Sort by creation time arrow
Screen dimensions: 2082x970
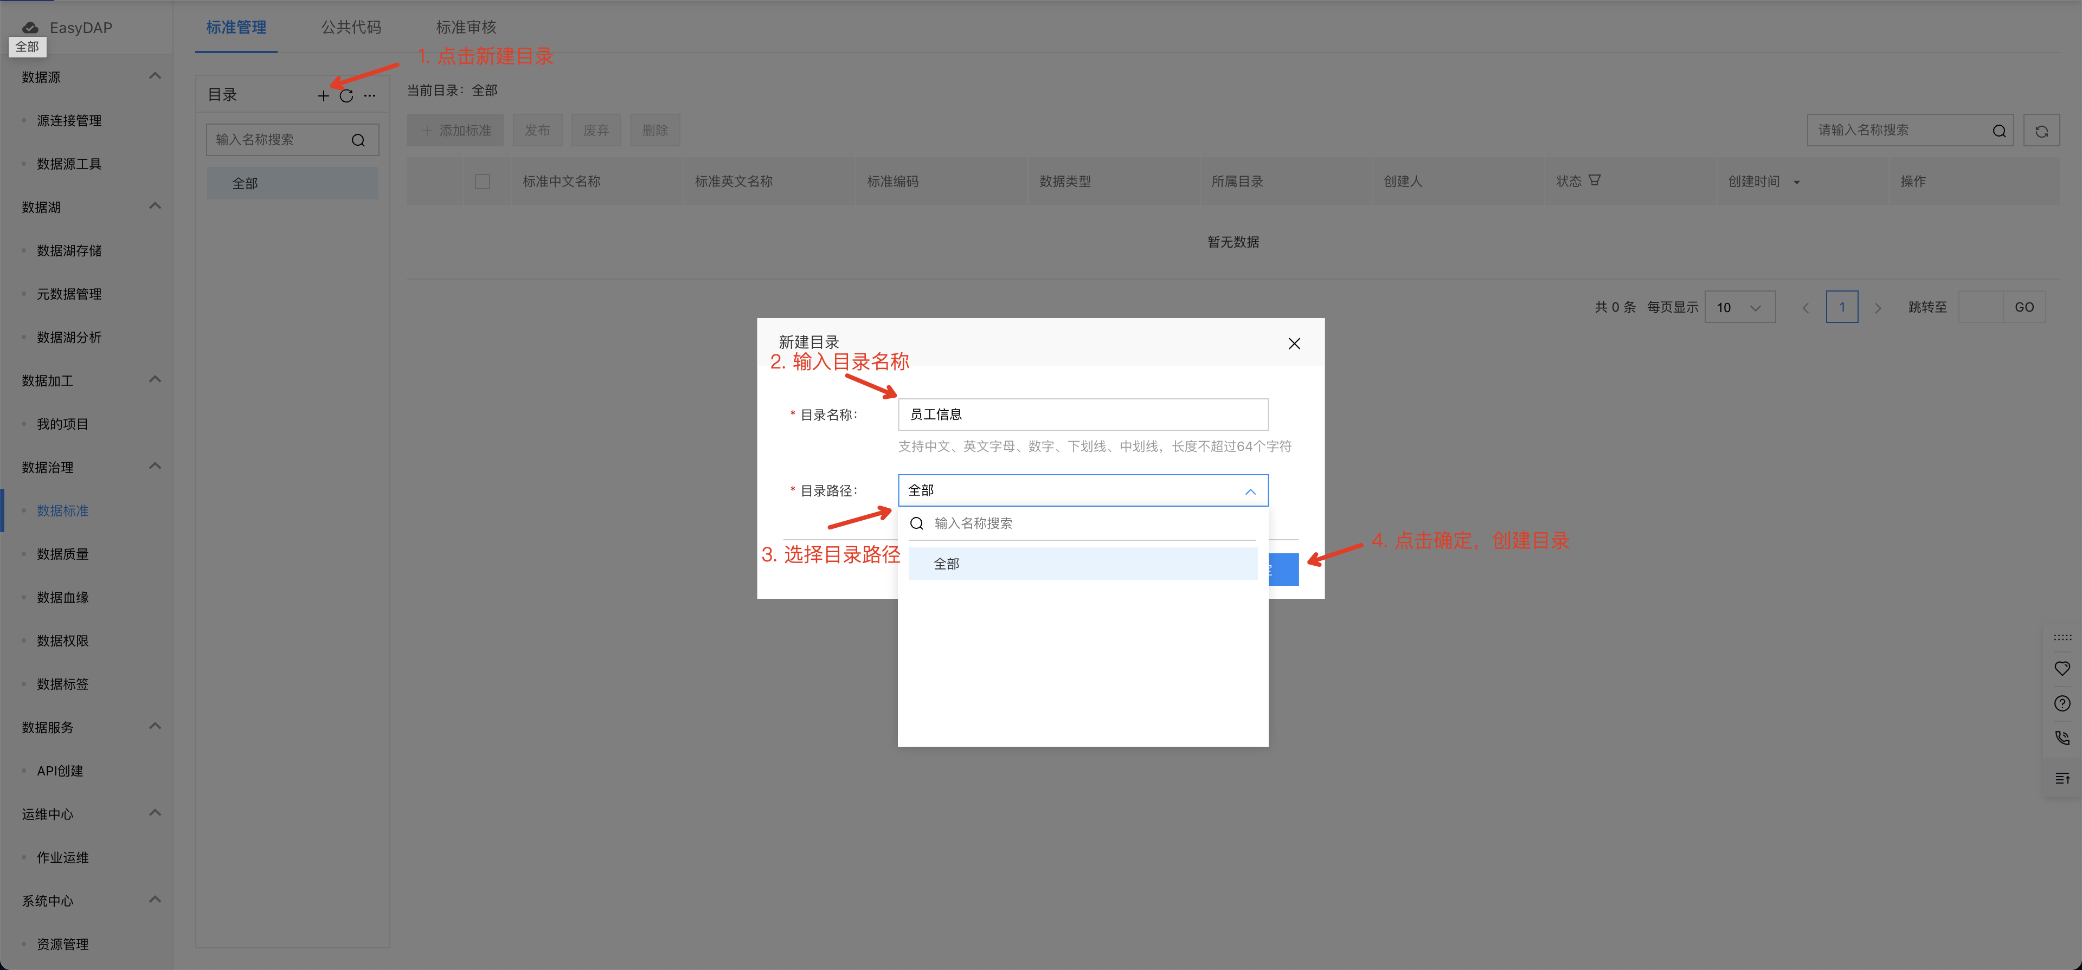point(1796,183)
